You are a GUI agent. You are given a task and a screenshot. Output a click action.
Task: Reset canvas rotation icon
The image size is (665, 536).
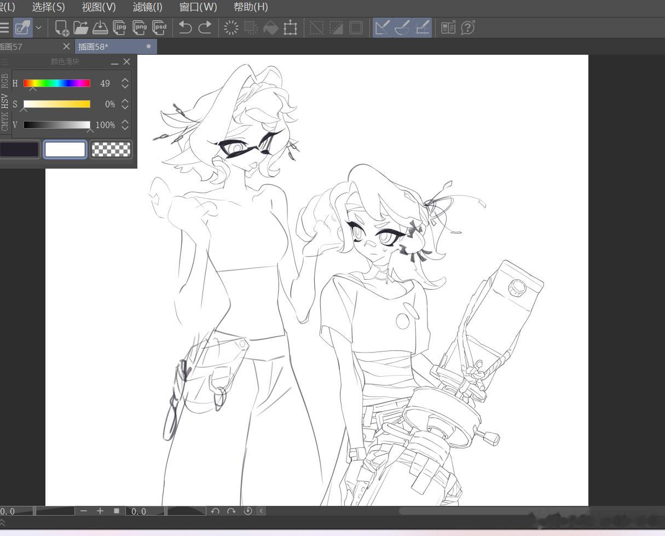tap(248, 511)
